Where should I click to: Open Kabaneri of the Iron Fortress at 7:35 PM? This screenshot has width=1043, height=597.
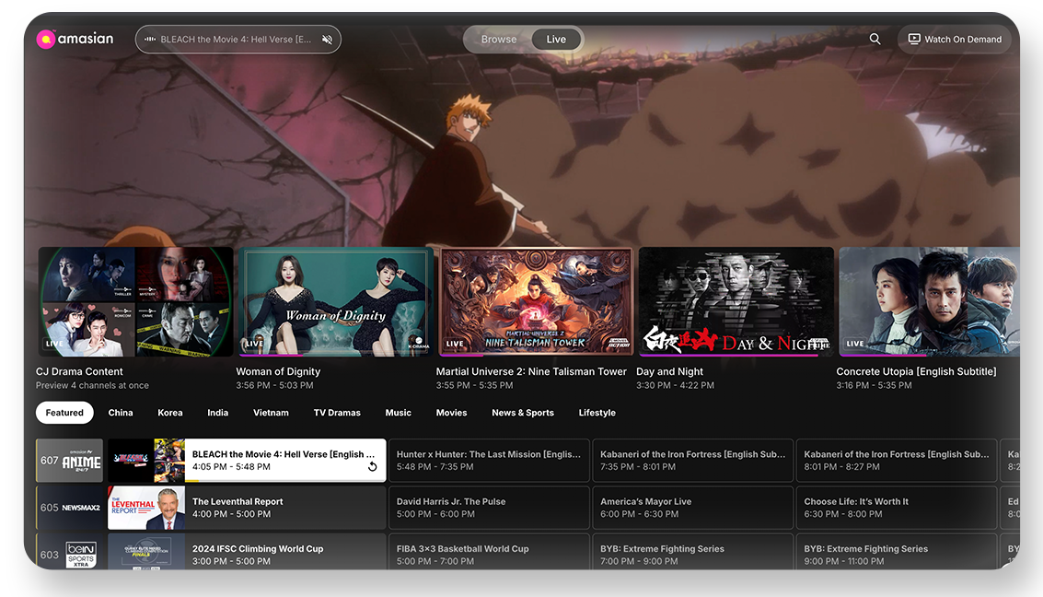coord(693,461)
